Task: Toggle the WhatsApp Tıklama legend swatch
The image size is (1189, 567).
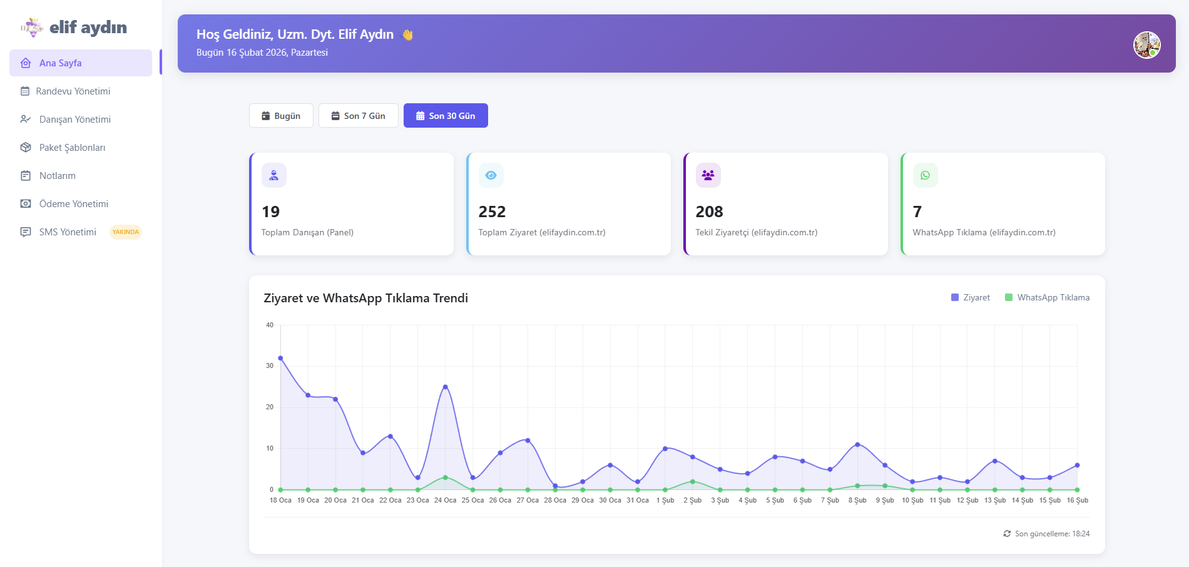Action: coord(1009,297)
